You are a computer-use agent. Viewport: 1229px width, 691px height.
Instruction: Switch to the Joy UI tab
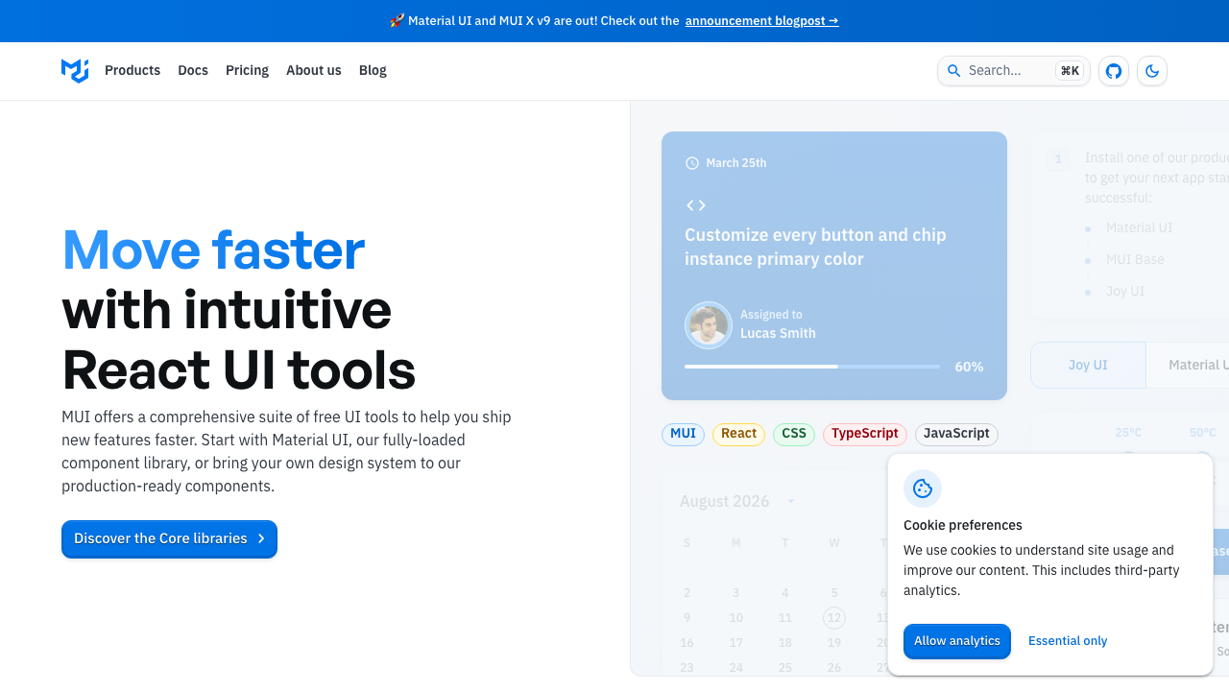tap(1088, 366)
